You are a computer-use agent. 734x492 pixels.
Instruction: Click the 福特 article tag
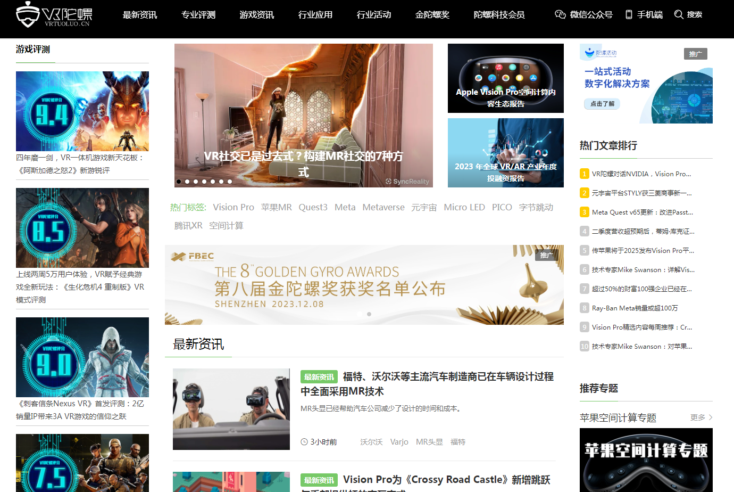458,442
